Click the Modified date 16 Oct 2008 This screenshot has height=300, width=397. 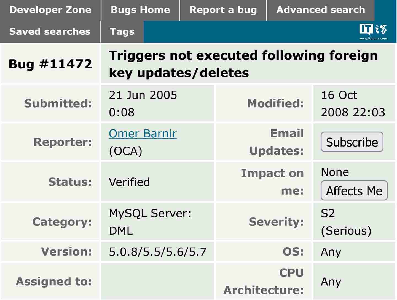pyautogui.click(x=354, y=103)
